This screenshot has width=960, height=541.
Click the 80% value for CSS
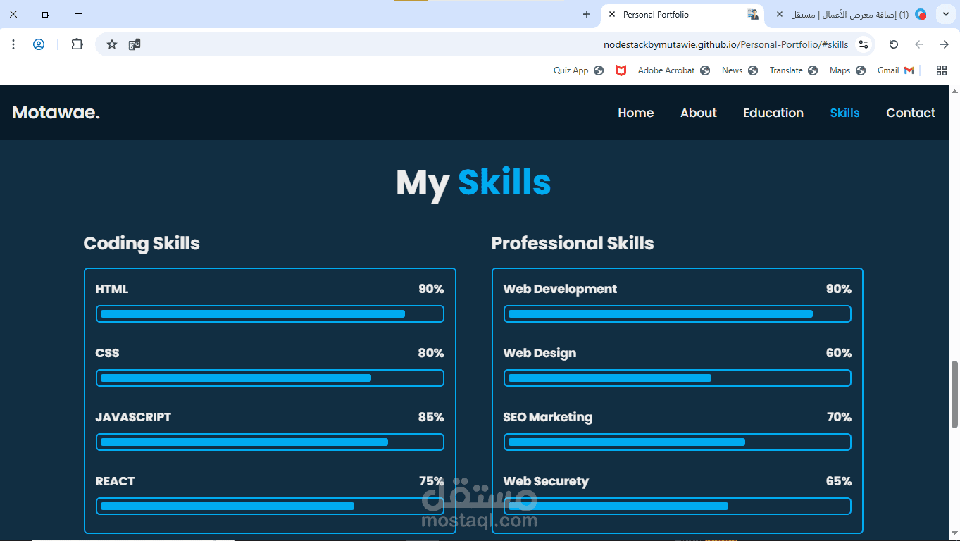click(x=431, y=353)
